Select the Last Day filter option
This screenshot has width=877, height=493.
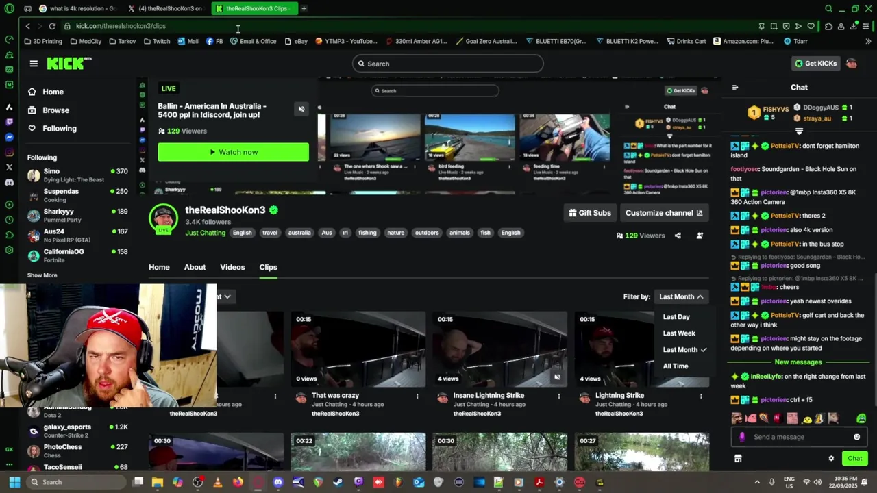[x=676, y=317]
